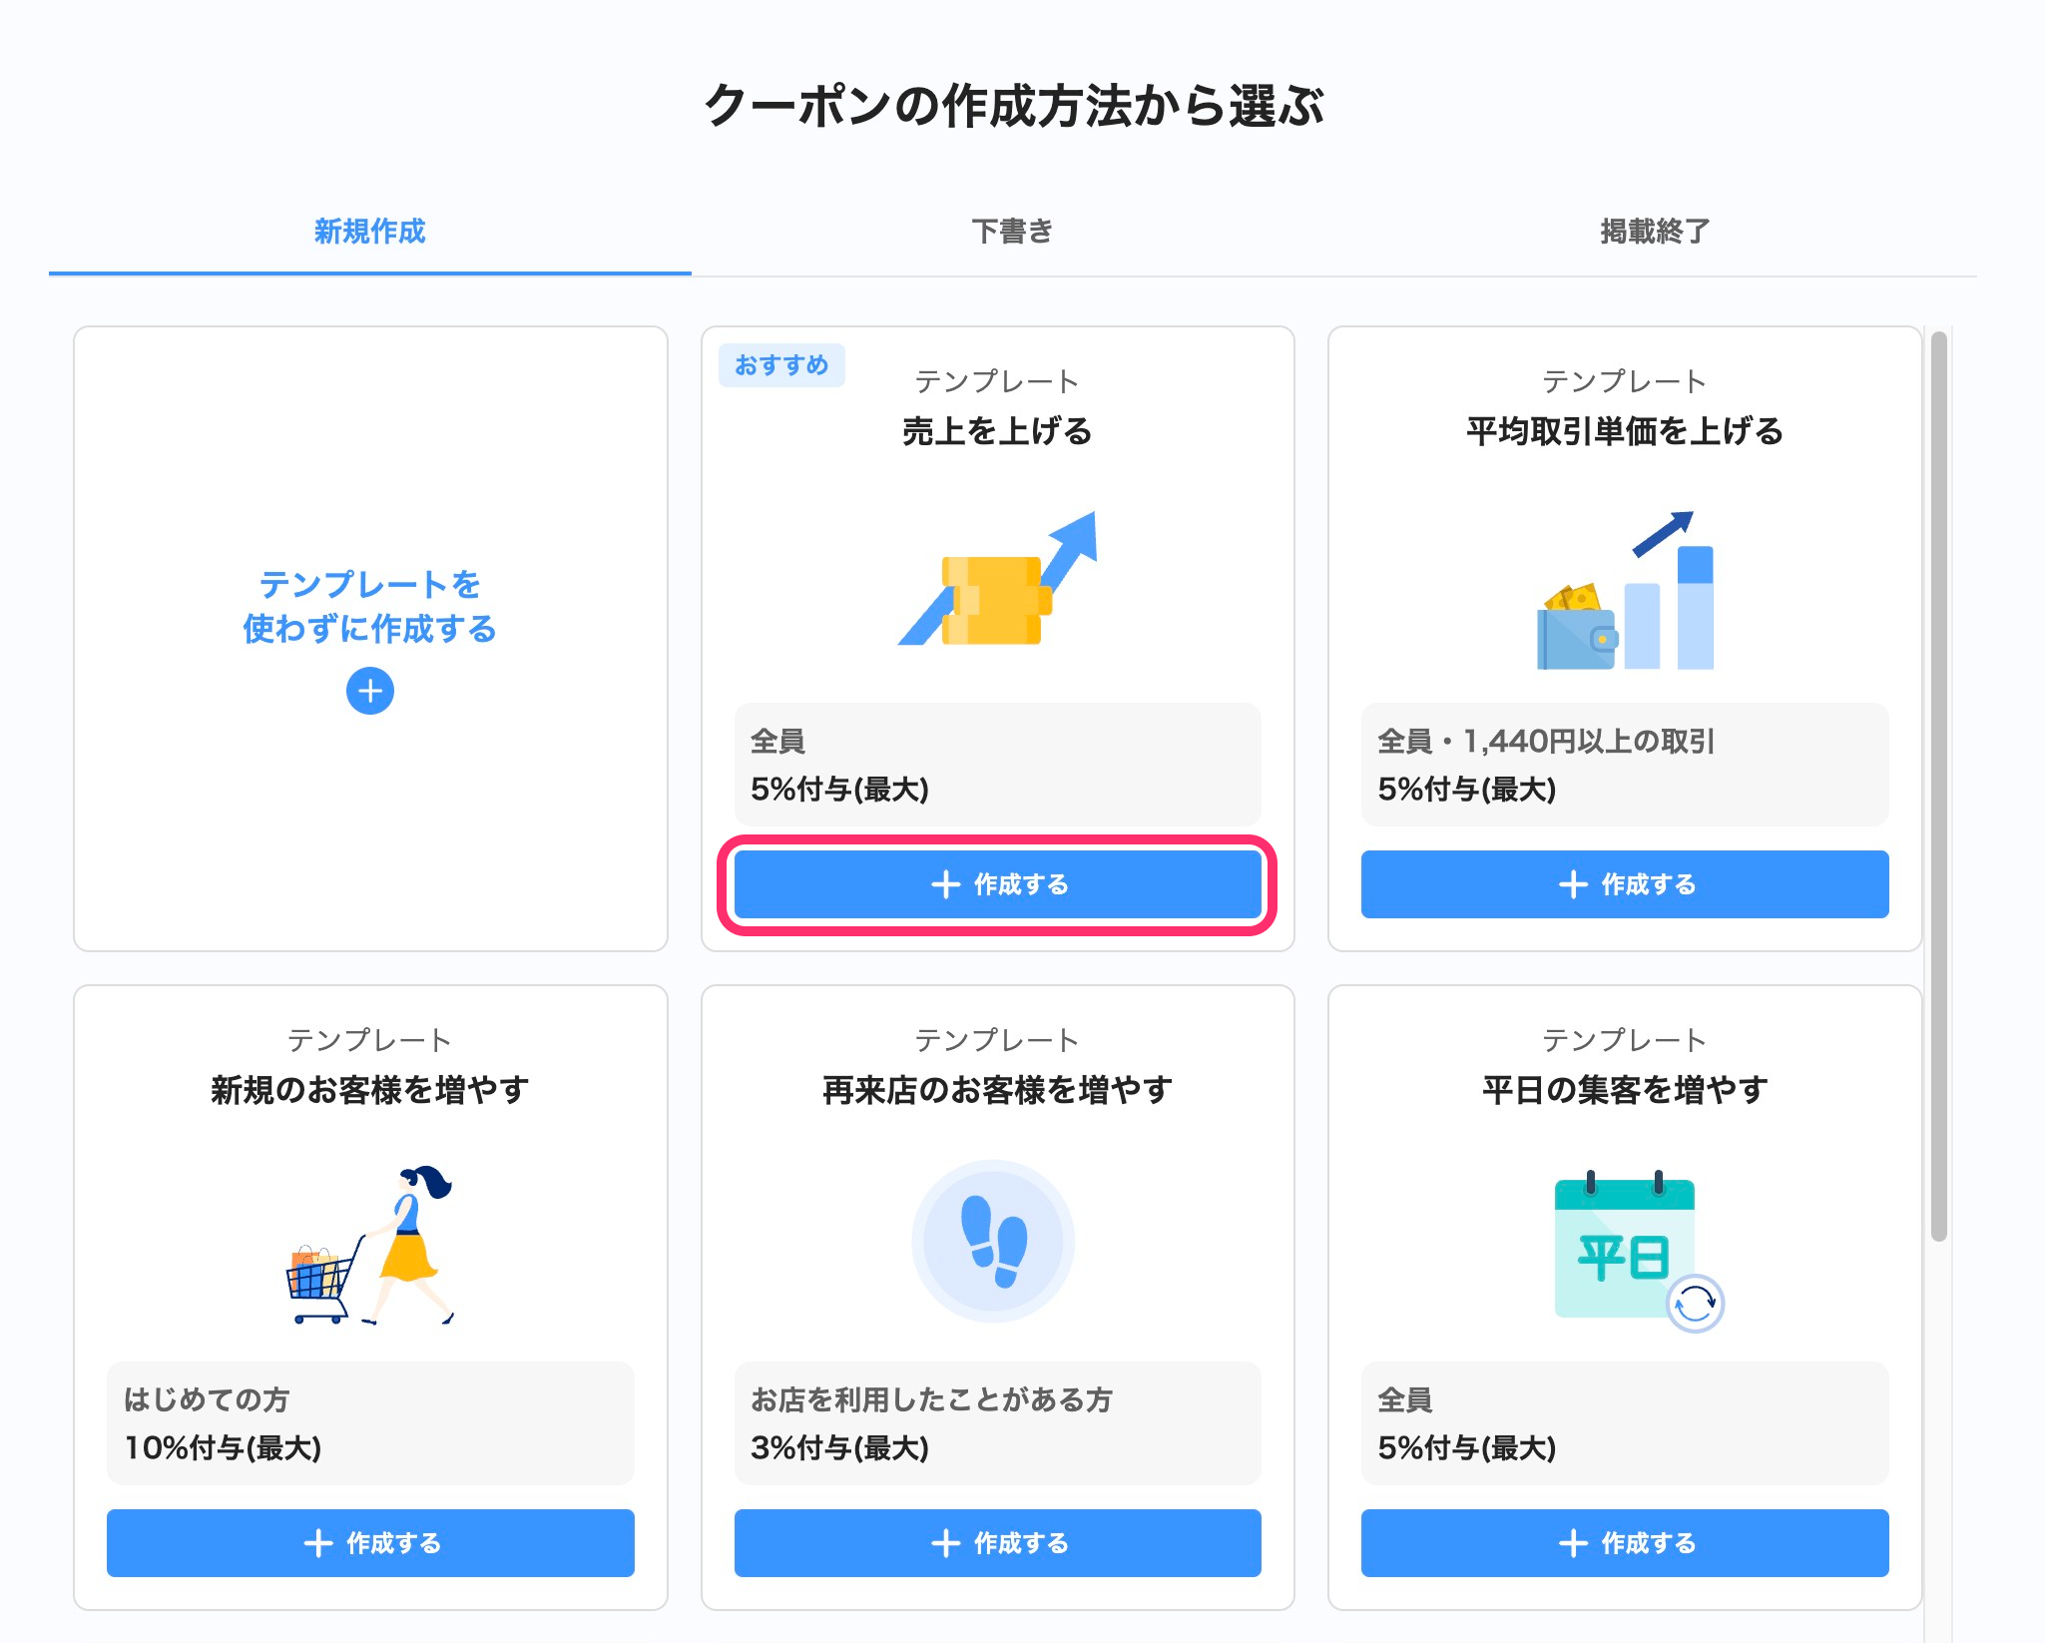This screenshot has height=1643, width=2046.
Task: Click the wallet and bar chart illustration
Action: click(x=1625, y=591)
